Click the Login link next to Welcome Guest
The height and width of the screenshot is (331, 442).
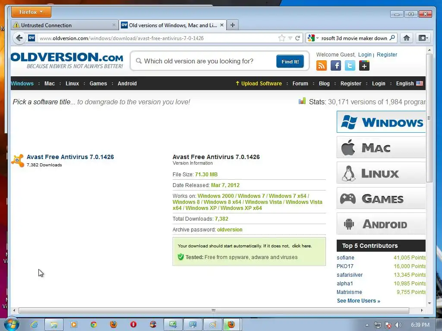[x=365, y=55]
